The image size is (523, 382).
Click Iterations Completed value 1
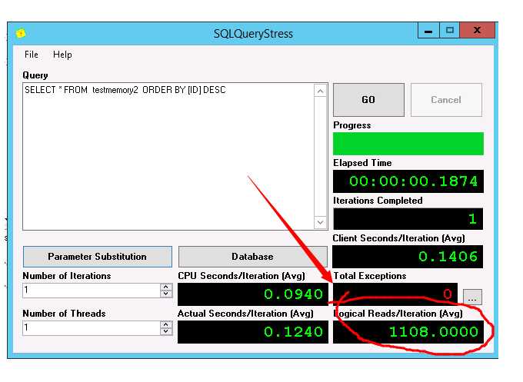coord(408,219)
